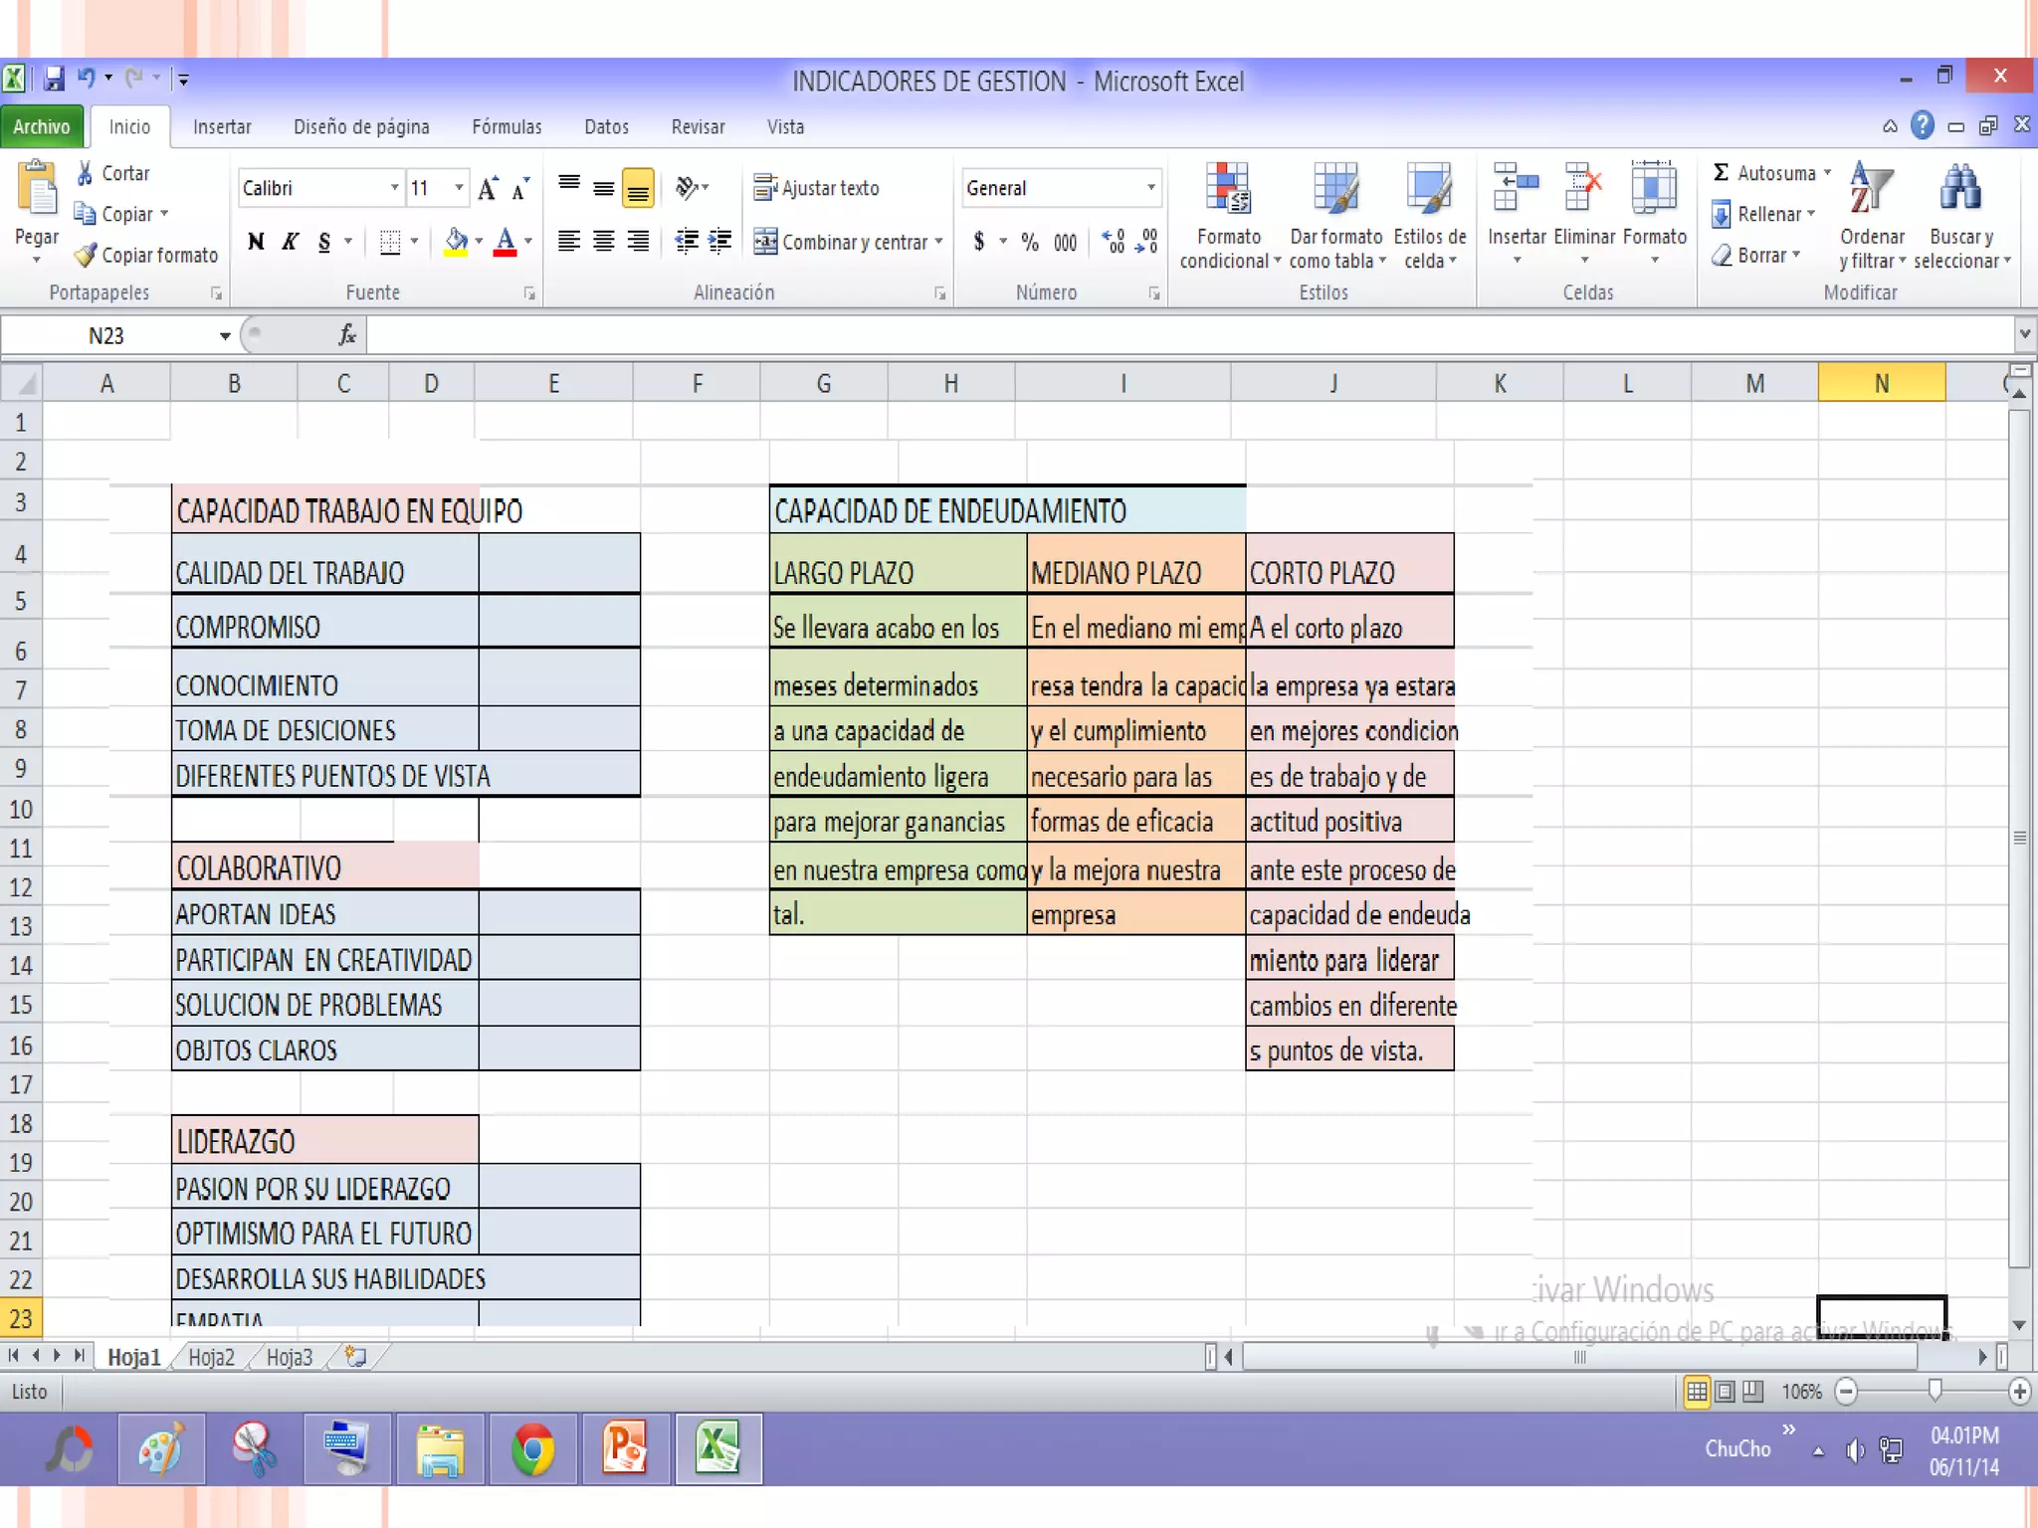
Task: Click the Conditional Formatting icon
Action: 1228,190
